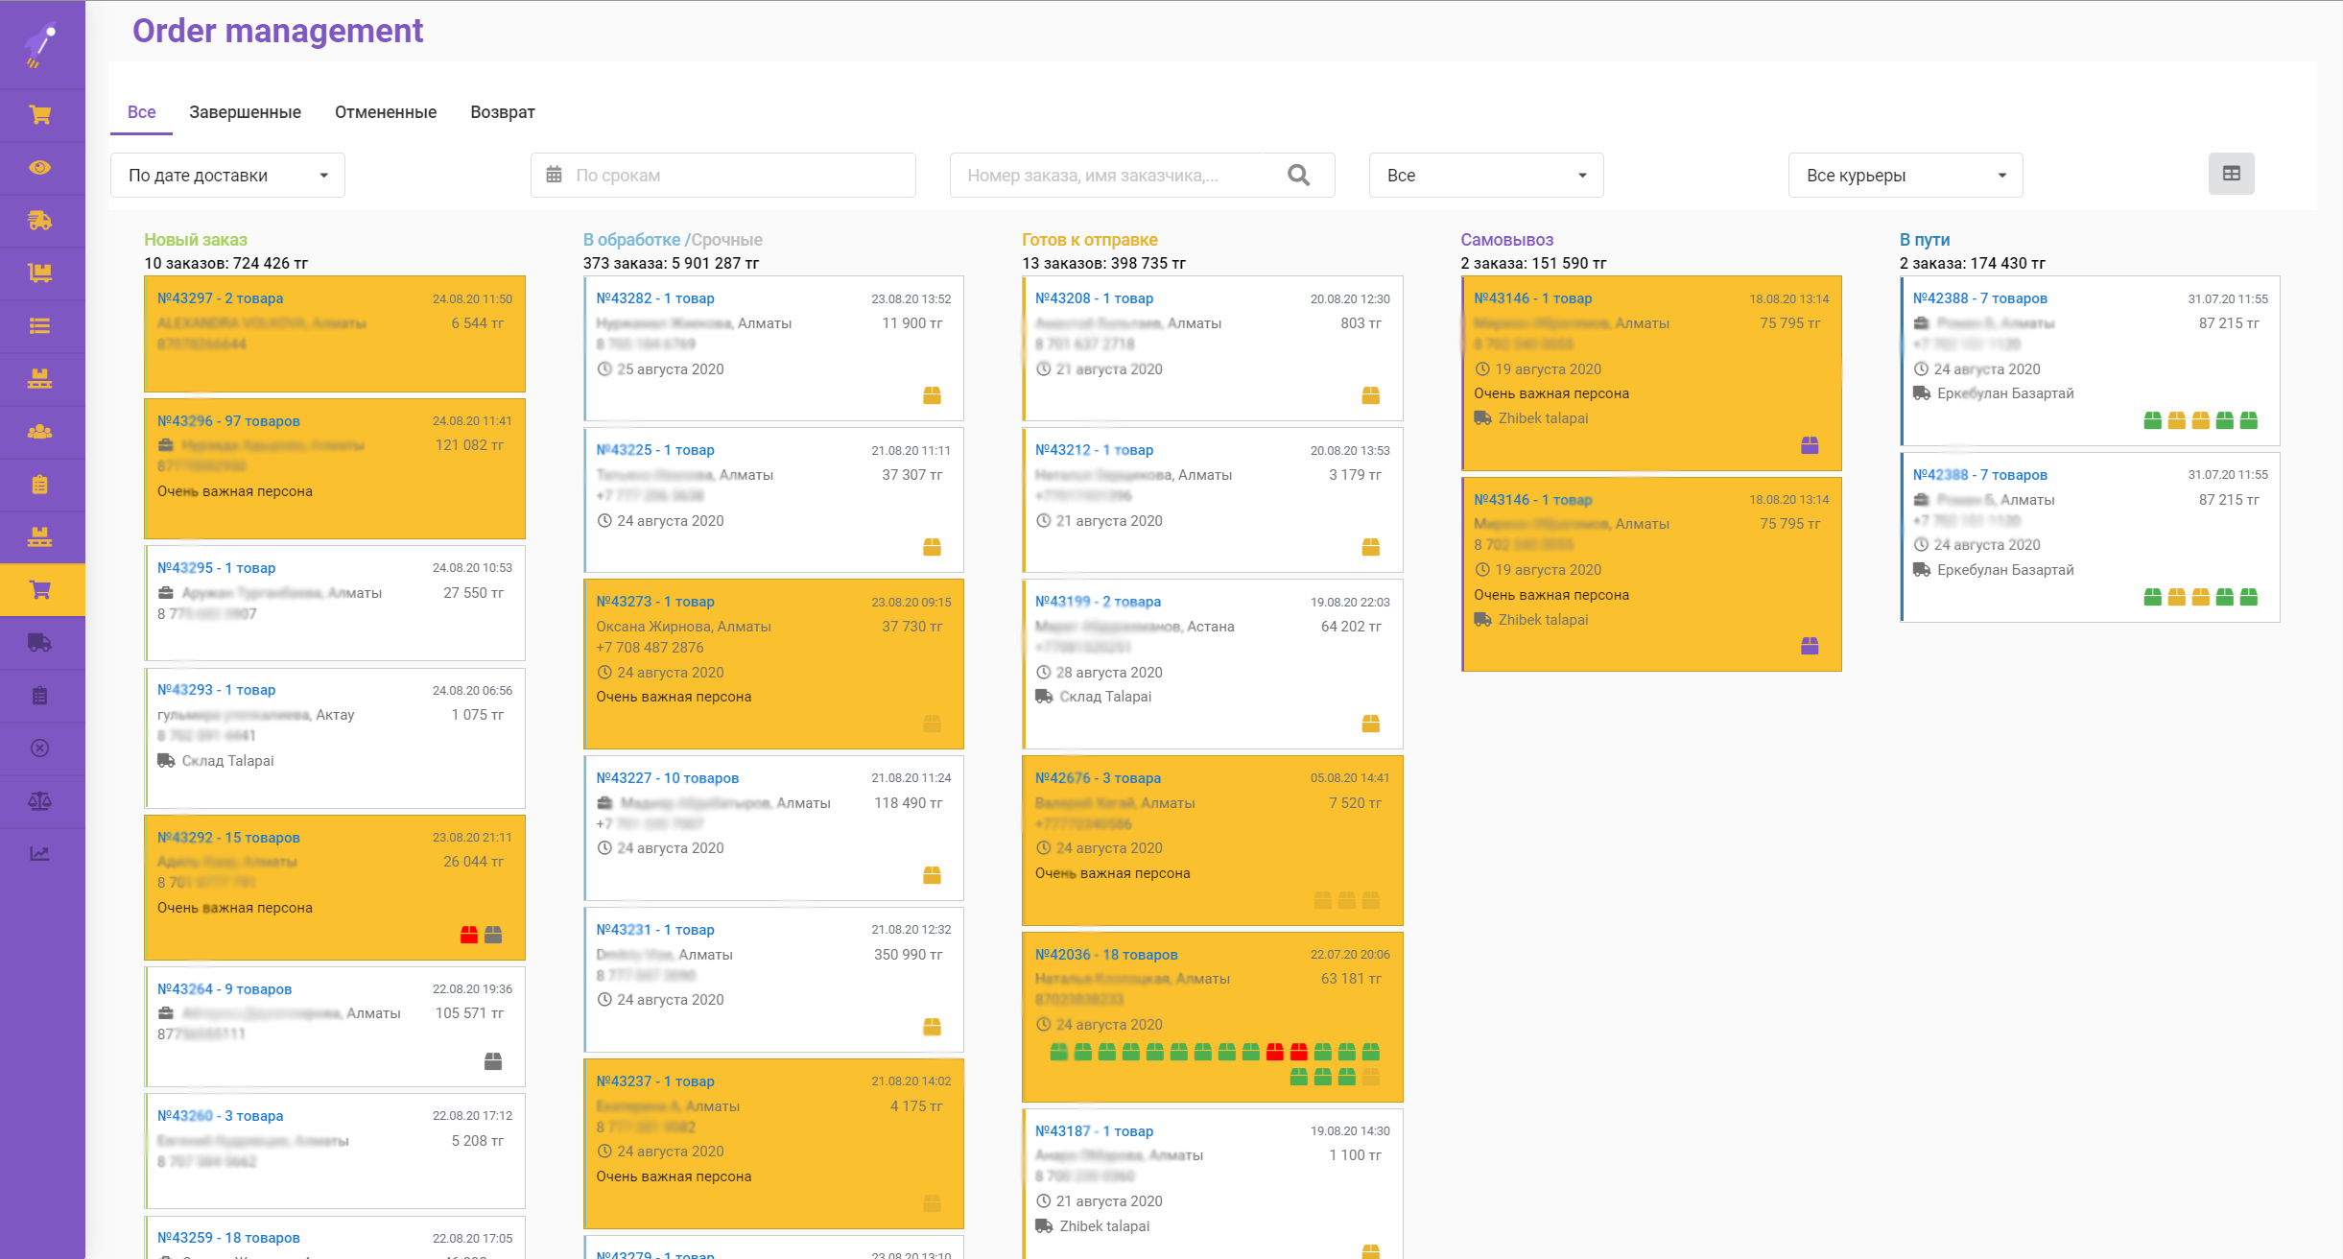The image size is (2343, 1259).
Task: Open the Все курьеры courier dropdown
Action: (1905, 176)
